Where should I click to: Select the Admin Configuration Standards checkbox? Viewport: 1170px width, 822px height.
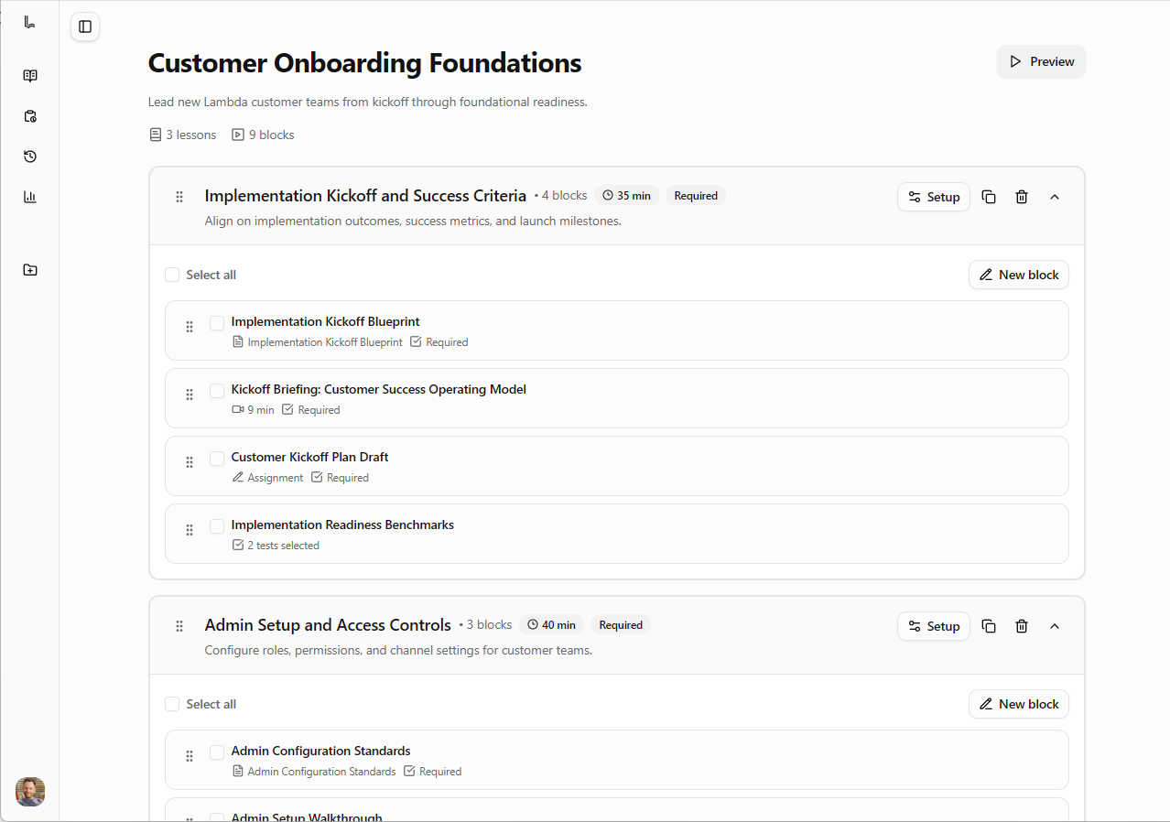[217, 752]
